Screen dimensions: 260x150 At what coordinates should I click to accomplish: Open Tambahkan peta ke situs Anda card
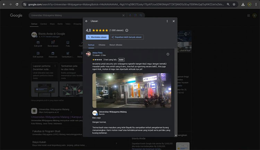coord(71,80)
